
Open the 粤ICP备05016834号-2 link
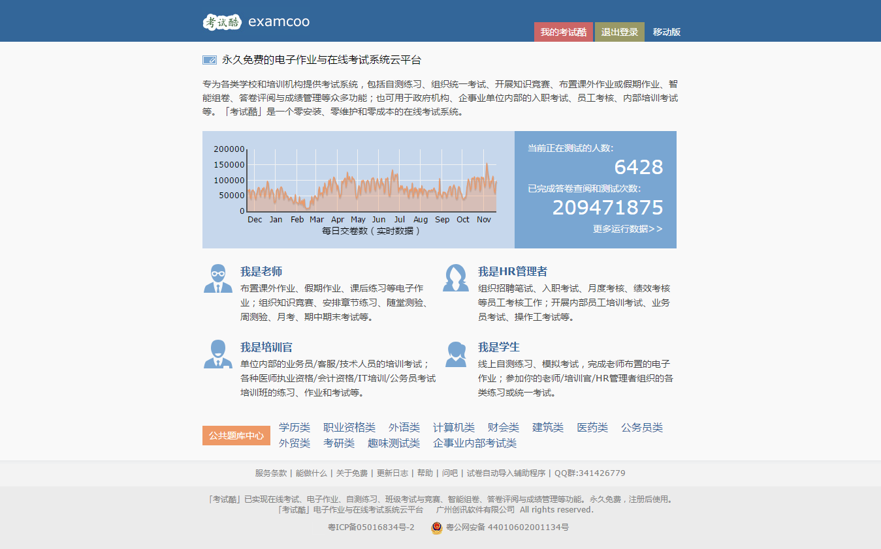(371, 527)
